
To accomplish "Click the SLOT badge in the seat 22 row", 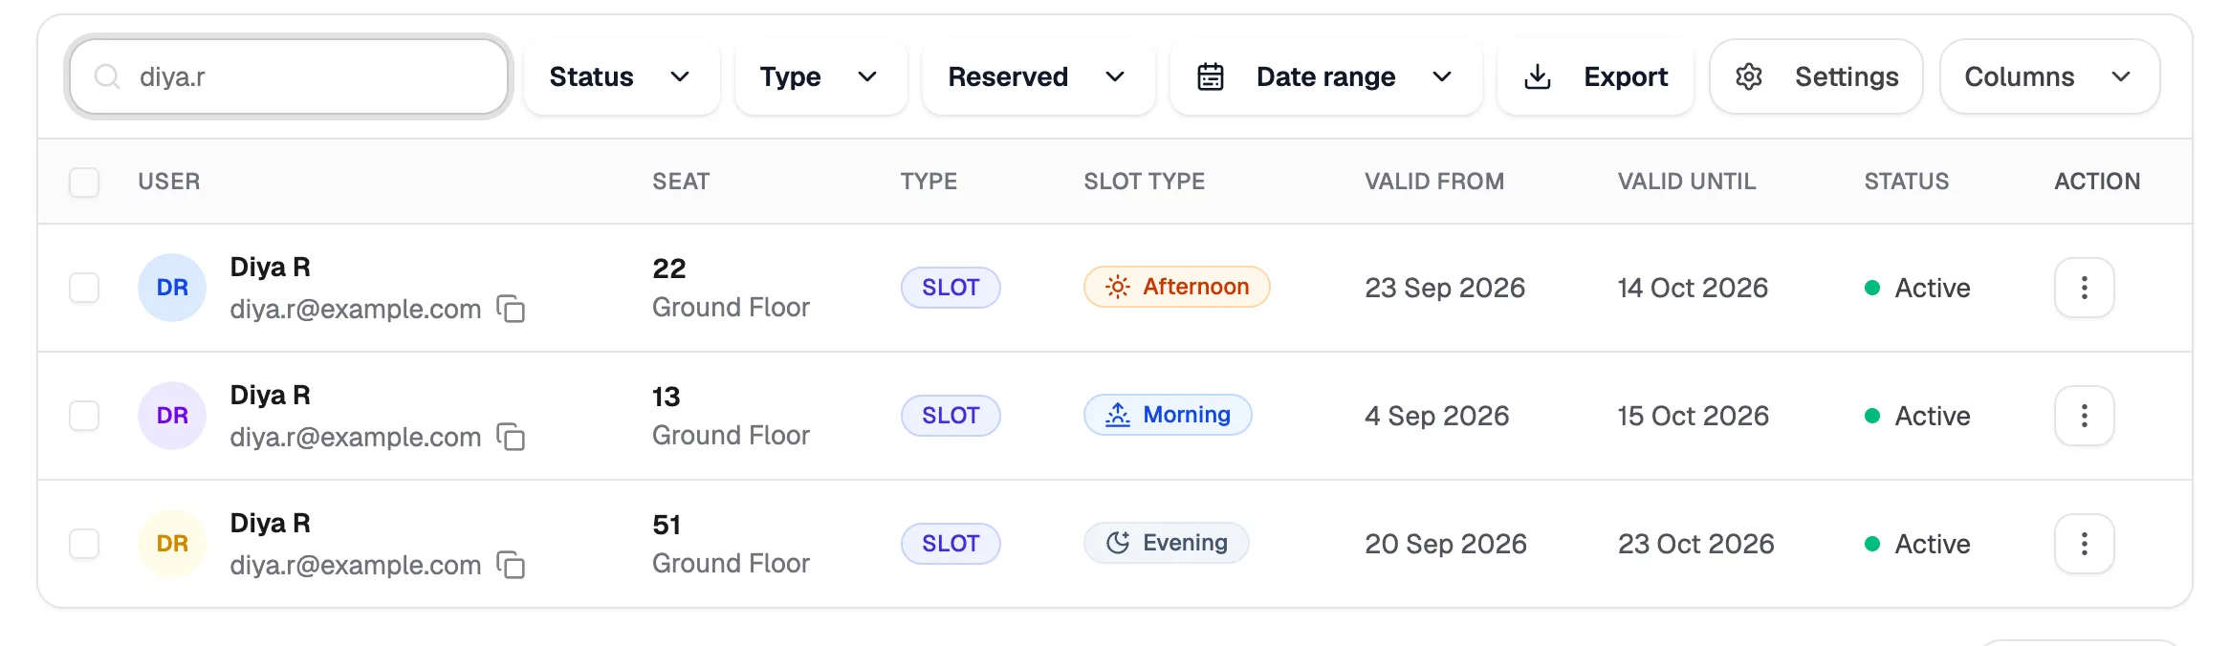I will (951, 288).
